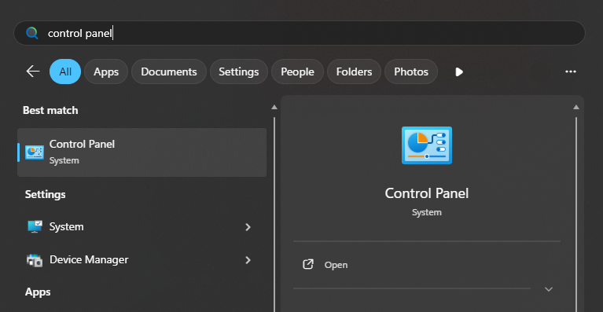
Task: Expand Device Manager result chevron
Action: [248, 260]
